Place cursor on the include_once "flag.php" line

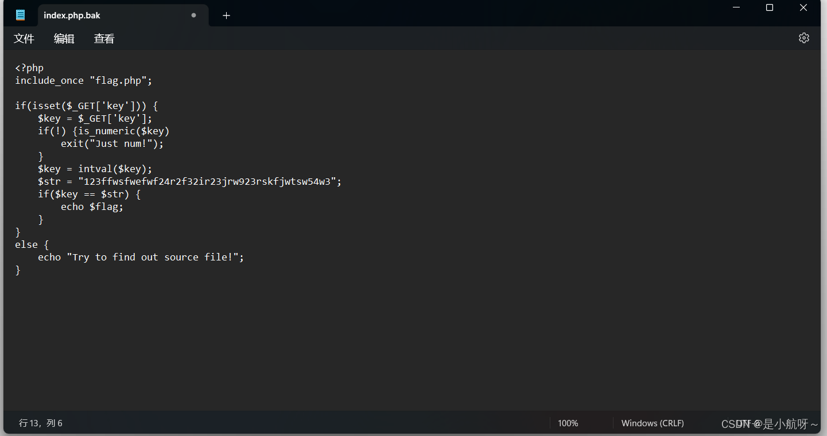click(x=83, y=80)
